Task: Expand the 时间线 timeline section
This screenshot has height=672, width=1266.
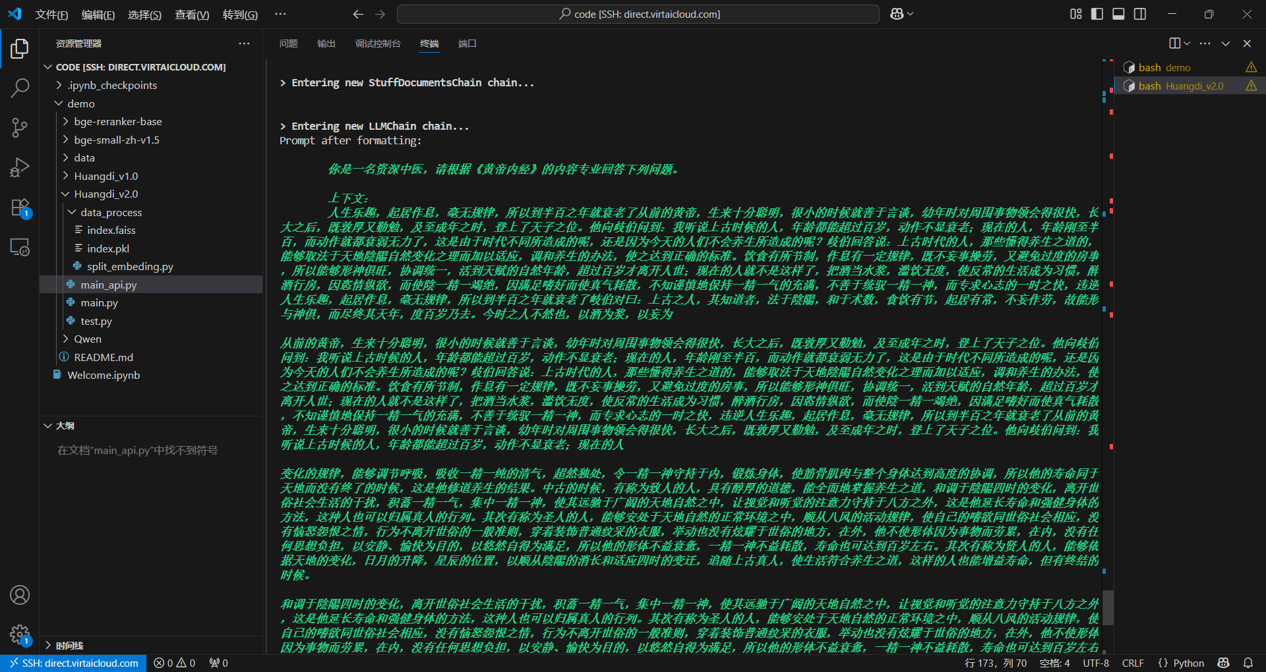Action: tap(47, 646)
